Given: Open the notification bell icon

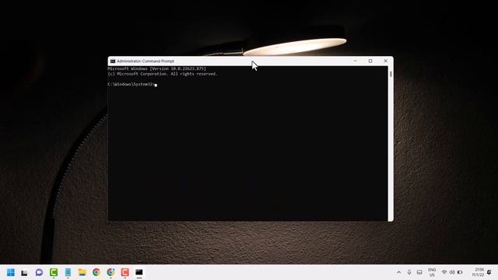Looking at the screenshot, I should (489, 272).
